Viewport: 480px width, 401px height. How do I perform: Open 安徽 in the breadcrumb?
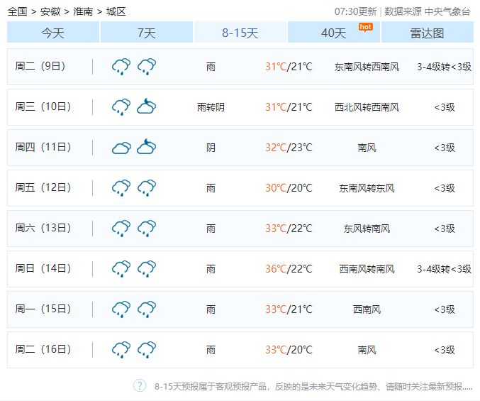[x=50, y=11]
